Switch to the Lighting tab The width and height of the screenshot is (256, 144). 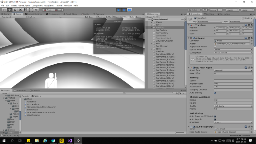pyautogui.click(x=209, y=14)
